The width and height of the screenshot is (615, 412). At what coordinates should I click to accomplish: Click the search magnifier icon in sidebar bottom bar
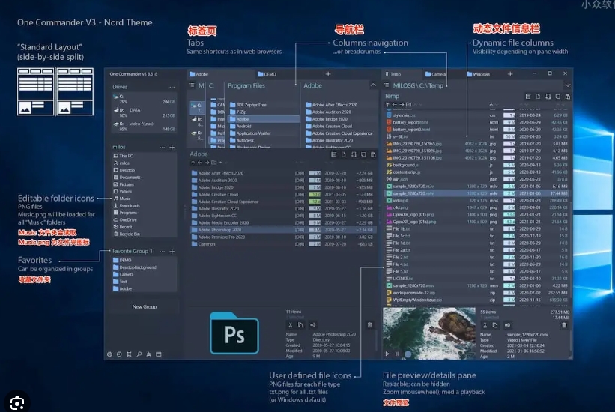point(139,354)
